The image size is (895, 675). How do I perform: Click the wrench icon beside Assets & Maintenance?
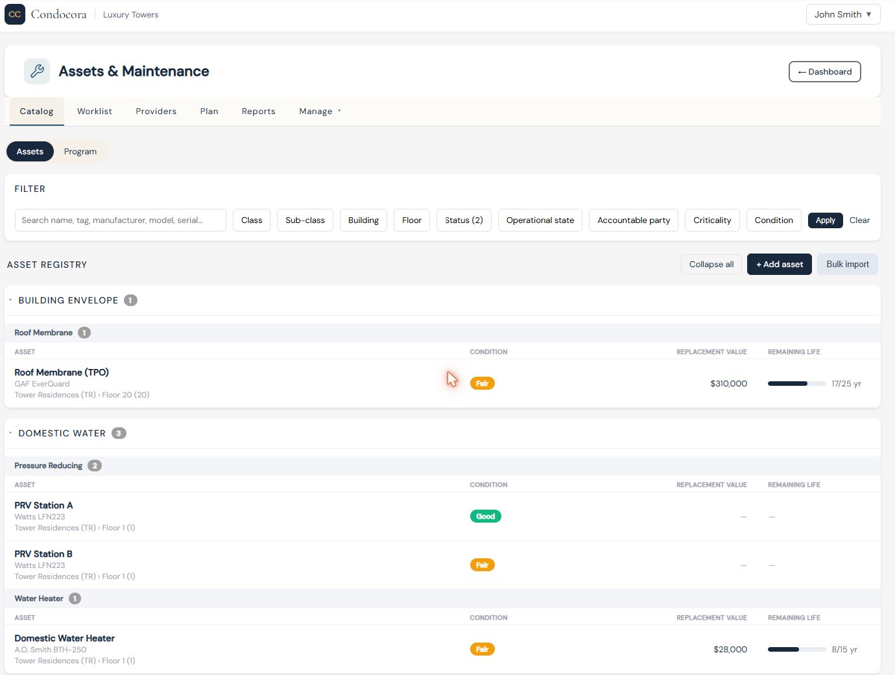[37, 71]
